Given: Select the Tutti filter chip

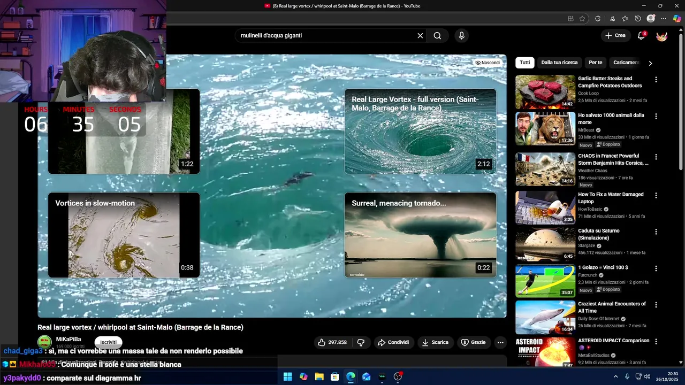Looking at the screenshot, I should [x=525, y=63].
